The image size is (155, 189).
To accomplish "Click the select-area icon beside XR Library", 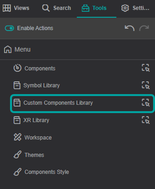I will tap(146, 120).
